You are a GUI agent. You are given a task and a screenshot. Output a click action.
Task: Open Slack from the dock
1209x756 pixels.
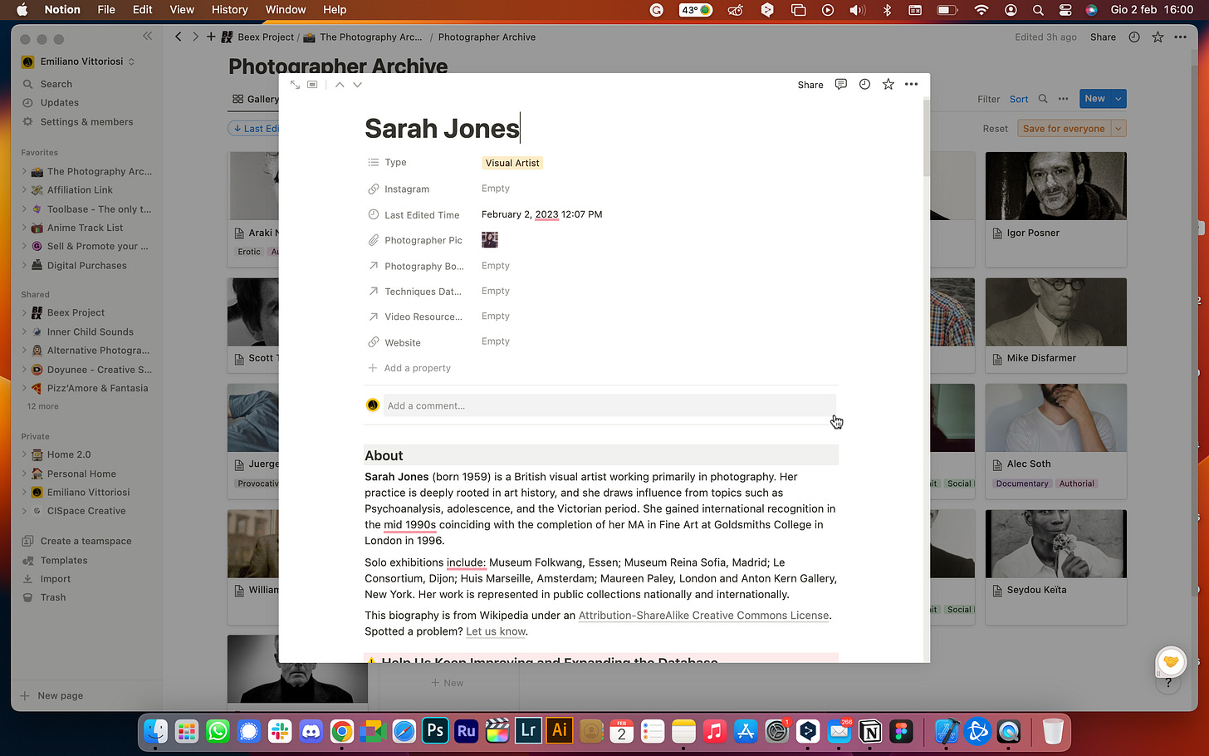coord(280,731)
